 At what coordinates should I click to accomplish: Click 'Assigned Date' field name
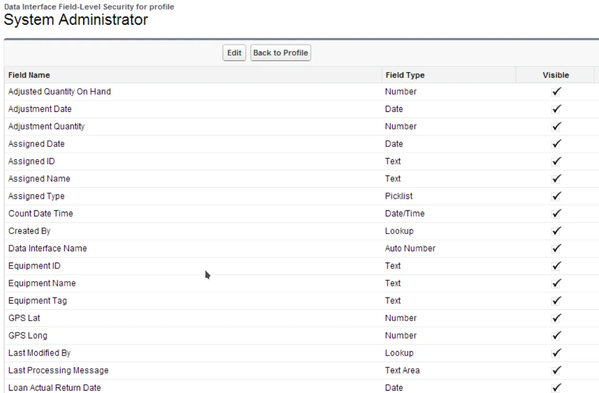click(x=36, y=144)
